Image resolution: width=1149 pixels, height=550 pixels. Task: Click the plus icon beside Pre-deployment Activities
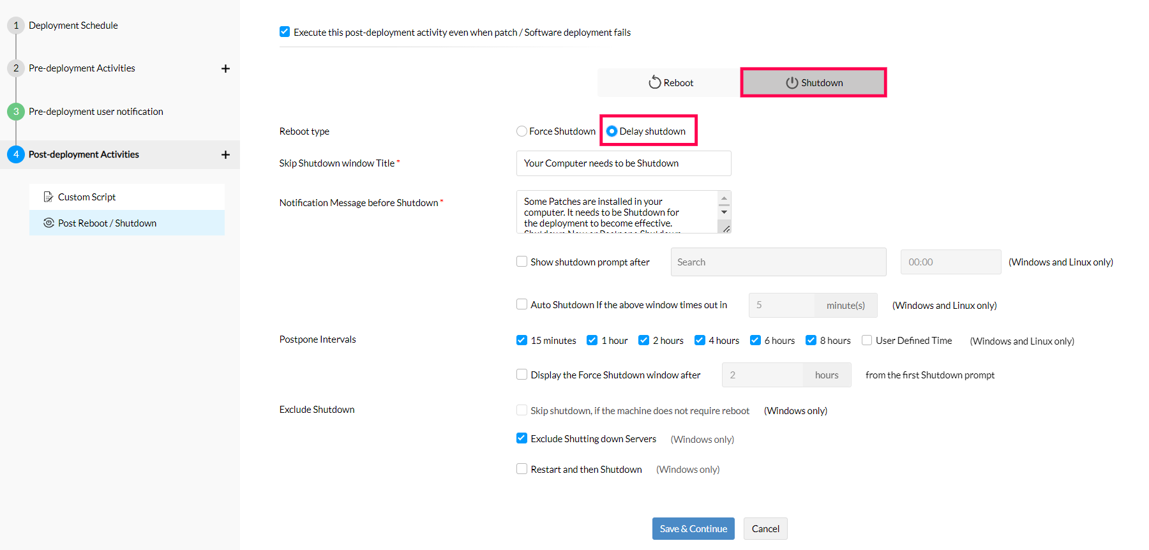click(x=226, y=68)
